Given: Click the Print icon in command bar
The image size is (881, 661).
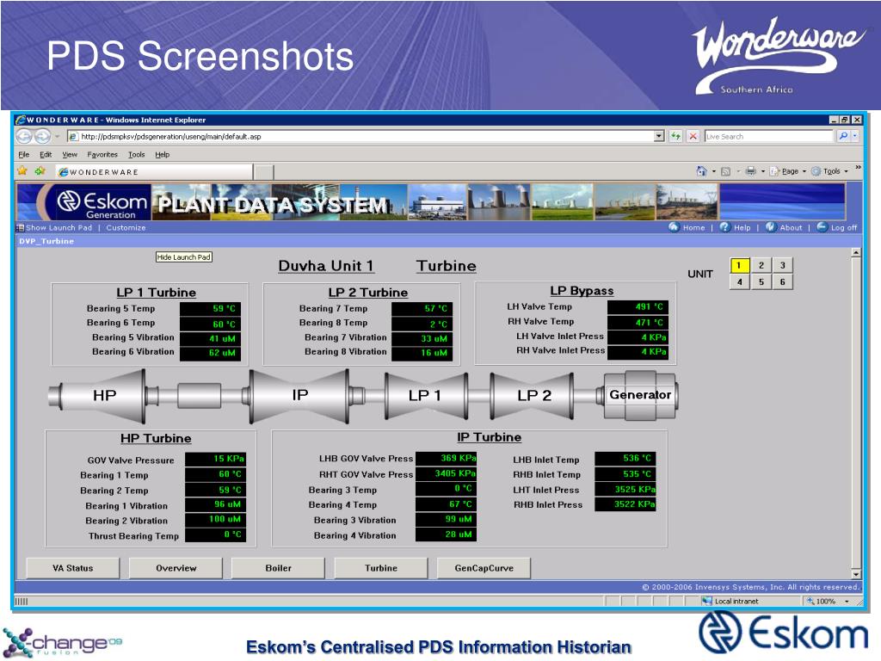Looking at the screenshot, I should pyautogui.click(x=750, y=171).
